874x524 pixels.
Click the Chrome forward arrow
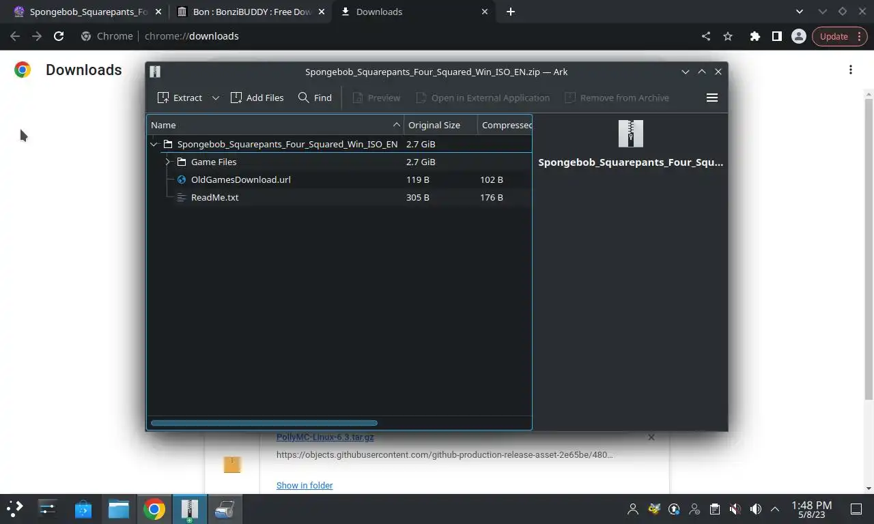(37, 36)
